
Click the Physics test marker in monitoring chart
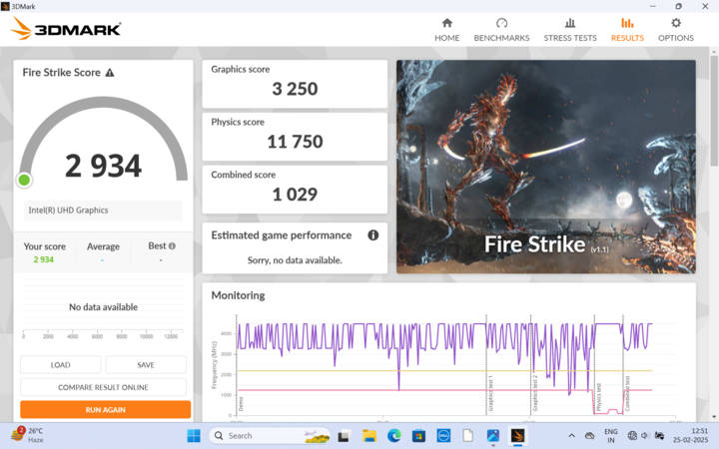click(x=598, y=397)
